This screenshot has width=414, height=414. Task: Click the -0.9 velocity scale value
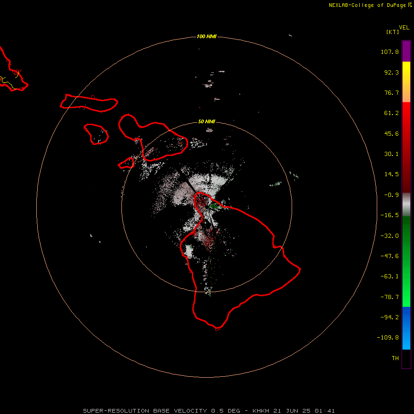pyautogui.click(x=391, y=195)
